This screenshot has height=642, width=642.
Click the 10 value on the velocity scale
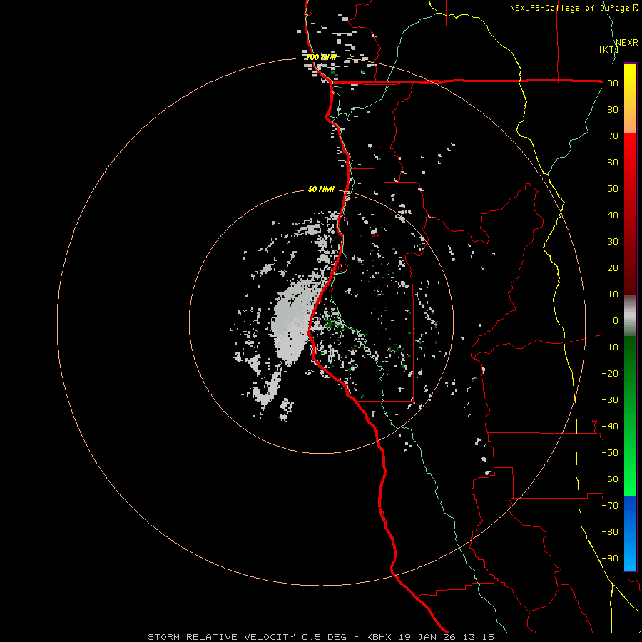coord(613,295)
